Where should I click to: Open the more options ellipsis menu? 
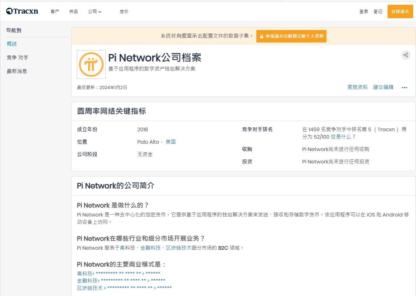pyautogui.click(x=404, y=87)
